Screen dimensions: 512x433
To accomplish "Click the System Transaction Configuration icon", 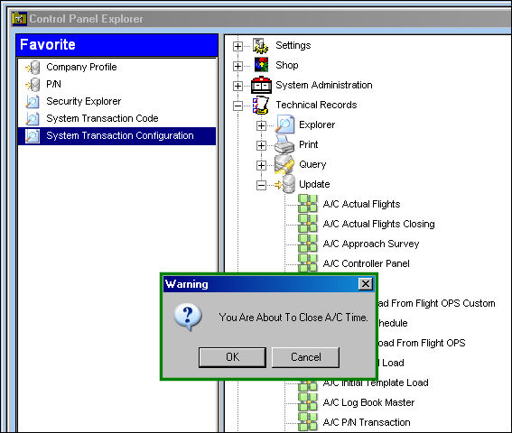I will (33, 135).
